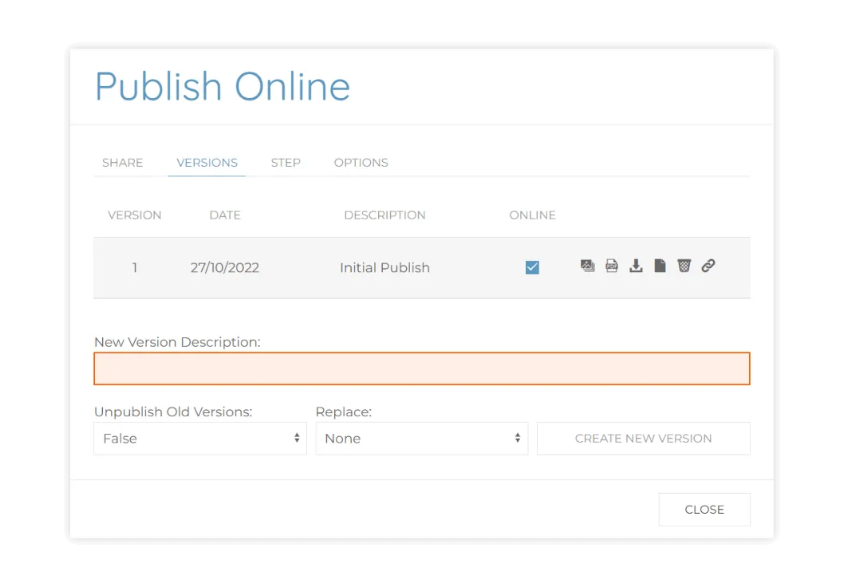844x587 pixels.
Task: Click the 'Initial Publish' description cell
Action: (x=385, y=267)
